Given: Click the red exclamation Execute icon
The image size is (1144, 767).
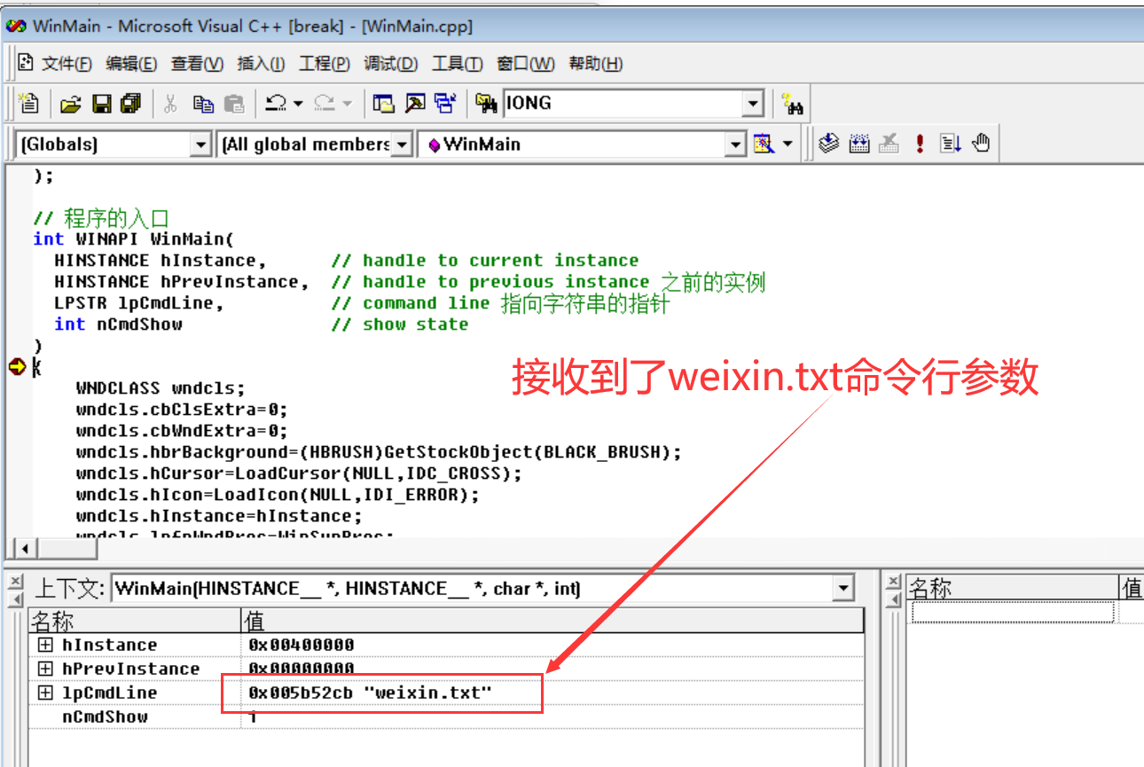Looking at the screenshot, I should point(920,144).
